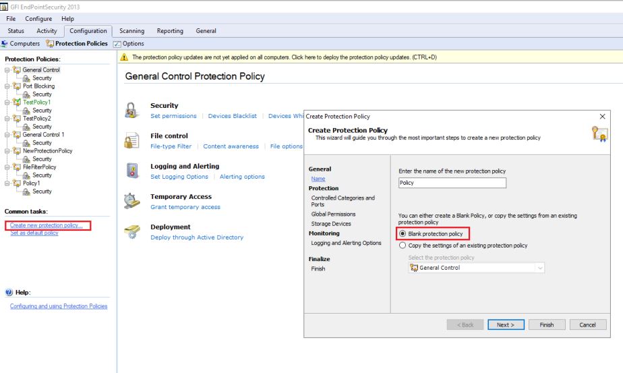Collapse the TestPolicy1 tree node
Screen dimensions: 623x373
(7, 103)
